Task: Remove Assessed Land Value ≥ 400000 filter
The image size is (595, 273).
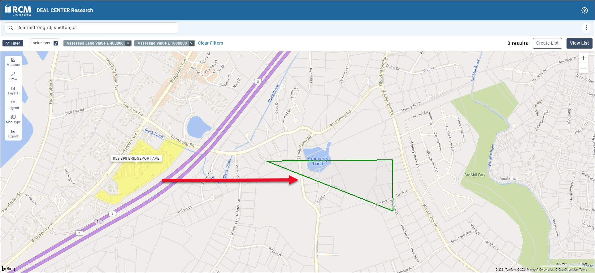Action: (128, 43)
